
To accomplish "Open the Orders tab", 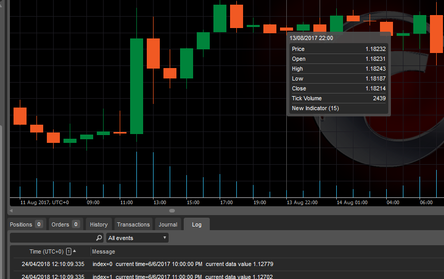I will click(66, 224).
